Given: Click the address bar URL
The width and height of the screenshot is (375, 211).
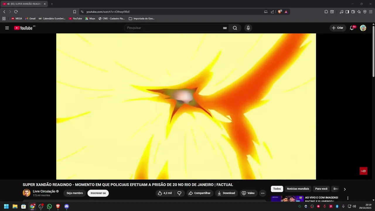Looking at the screenshot, I should (x=108, y=12).
